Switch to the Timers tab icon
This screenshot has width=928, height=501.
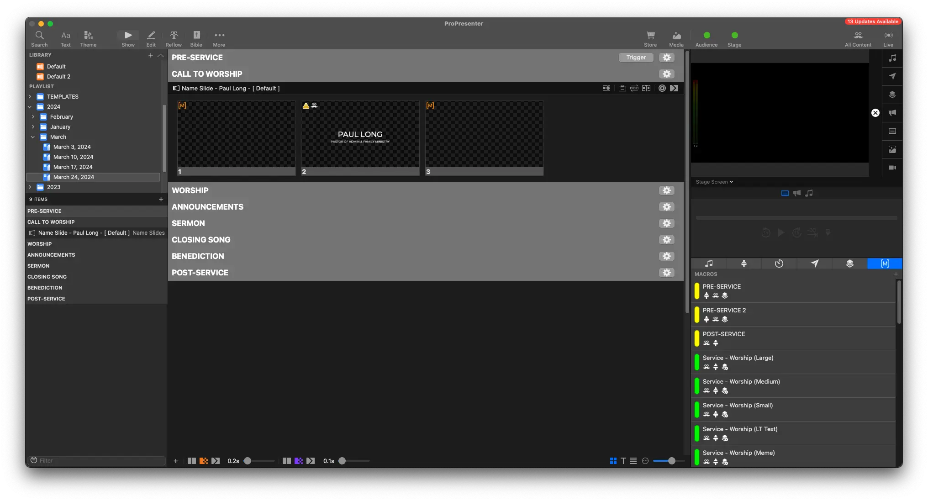pyautogui.click(x=779, y=264)
